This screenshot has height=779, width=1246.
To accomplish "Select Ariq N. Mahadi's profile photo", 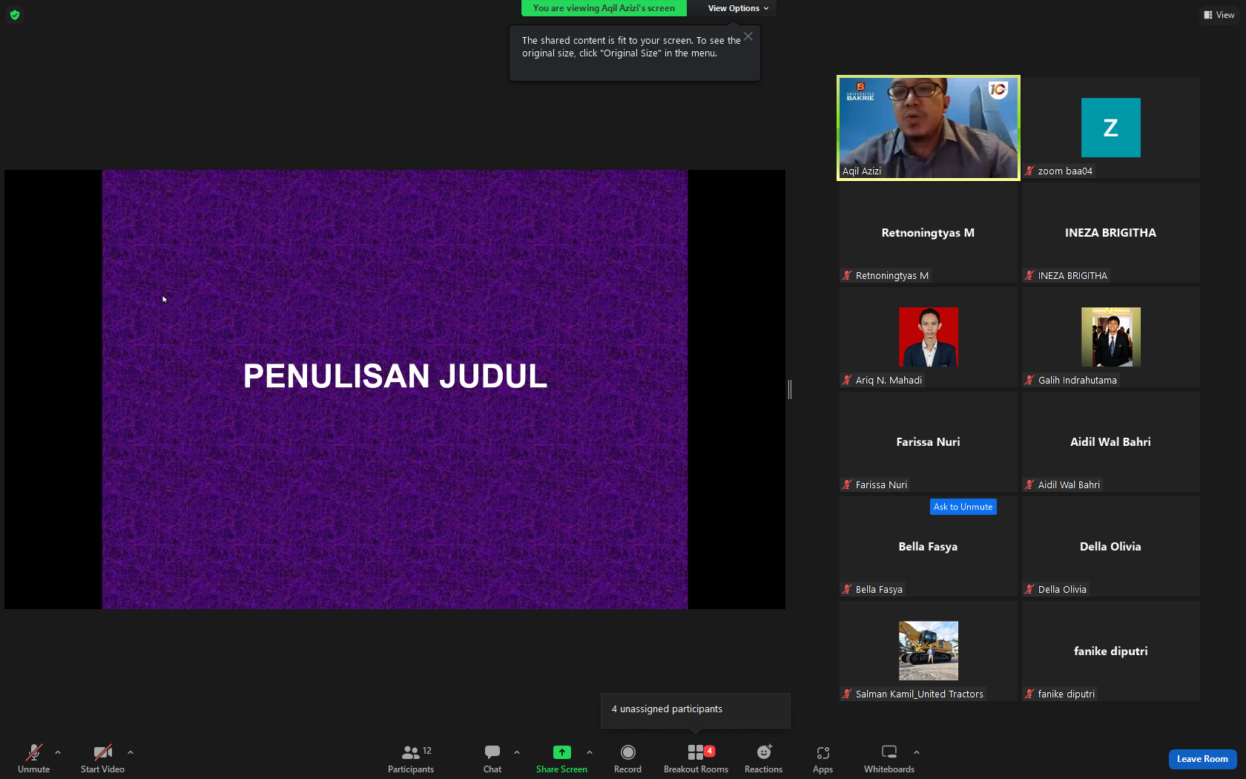I will [x=929, y=337].
